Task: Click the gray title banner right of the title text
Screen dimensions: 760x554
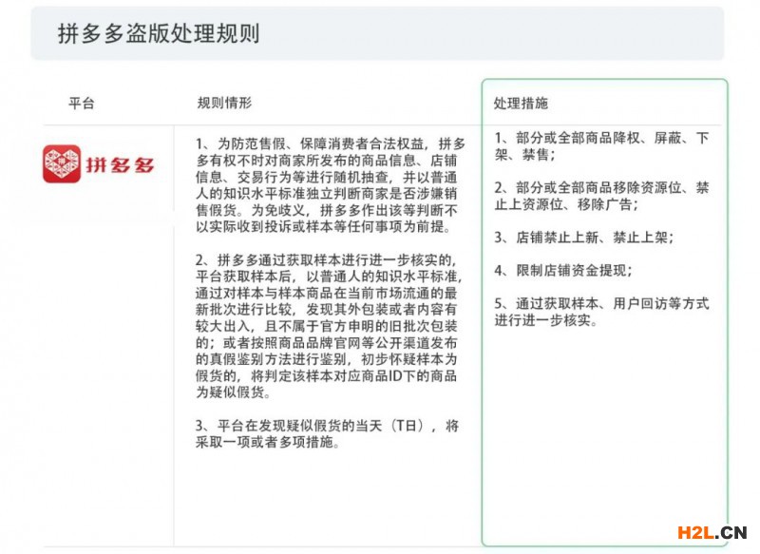Action: coord(494,34)
